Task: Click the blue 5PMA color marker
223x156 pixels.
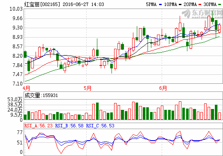Action: coord(160,5)
